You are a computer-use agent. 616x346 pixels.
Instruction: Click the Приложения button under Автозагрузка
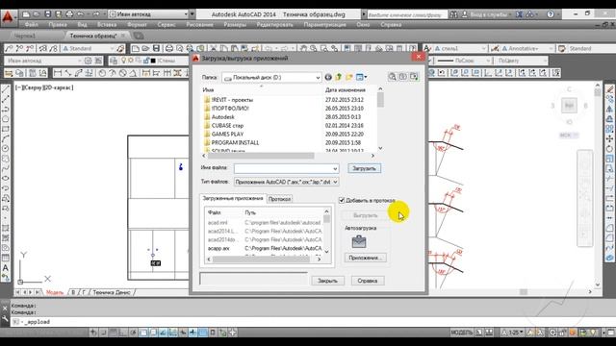(x=366, y=258)
